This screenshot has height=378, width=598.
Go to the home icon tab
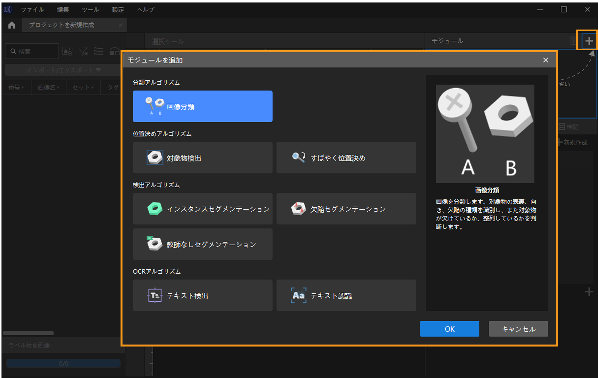pos(12,25)
